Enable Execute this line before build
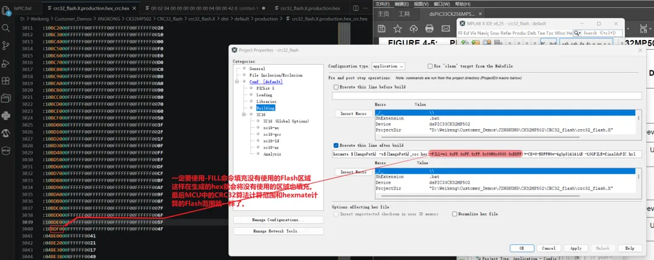Viewport: 654px width, 260px height. click(336, 87)
